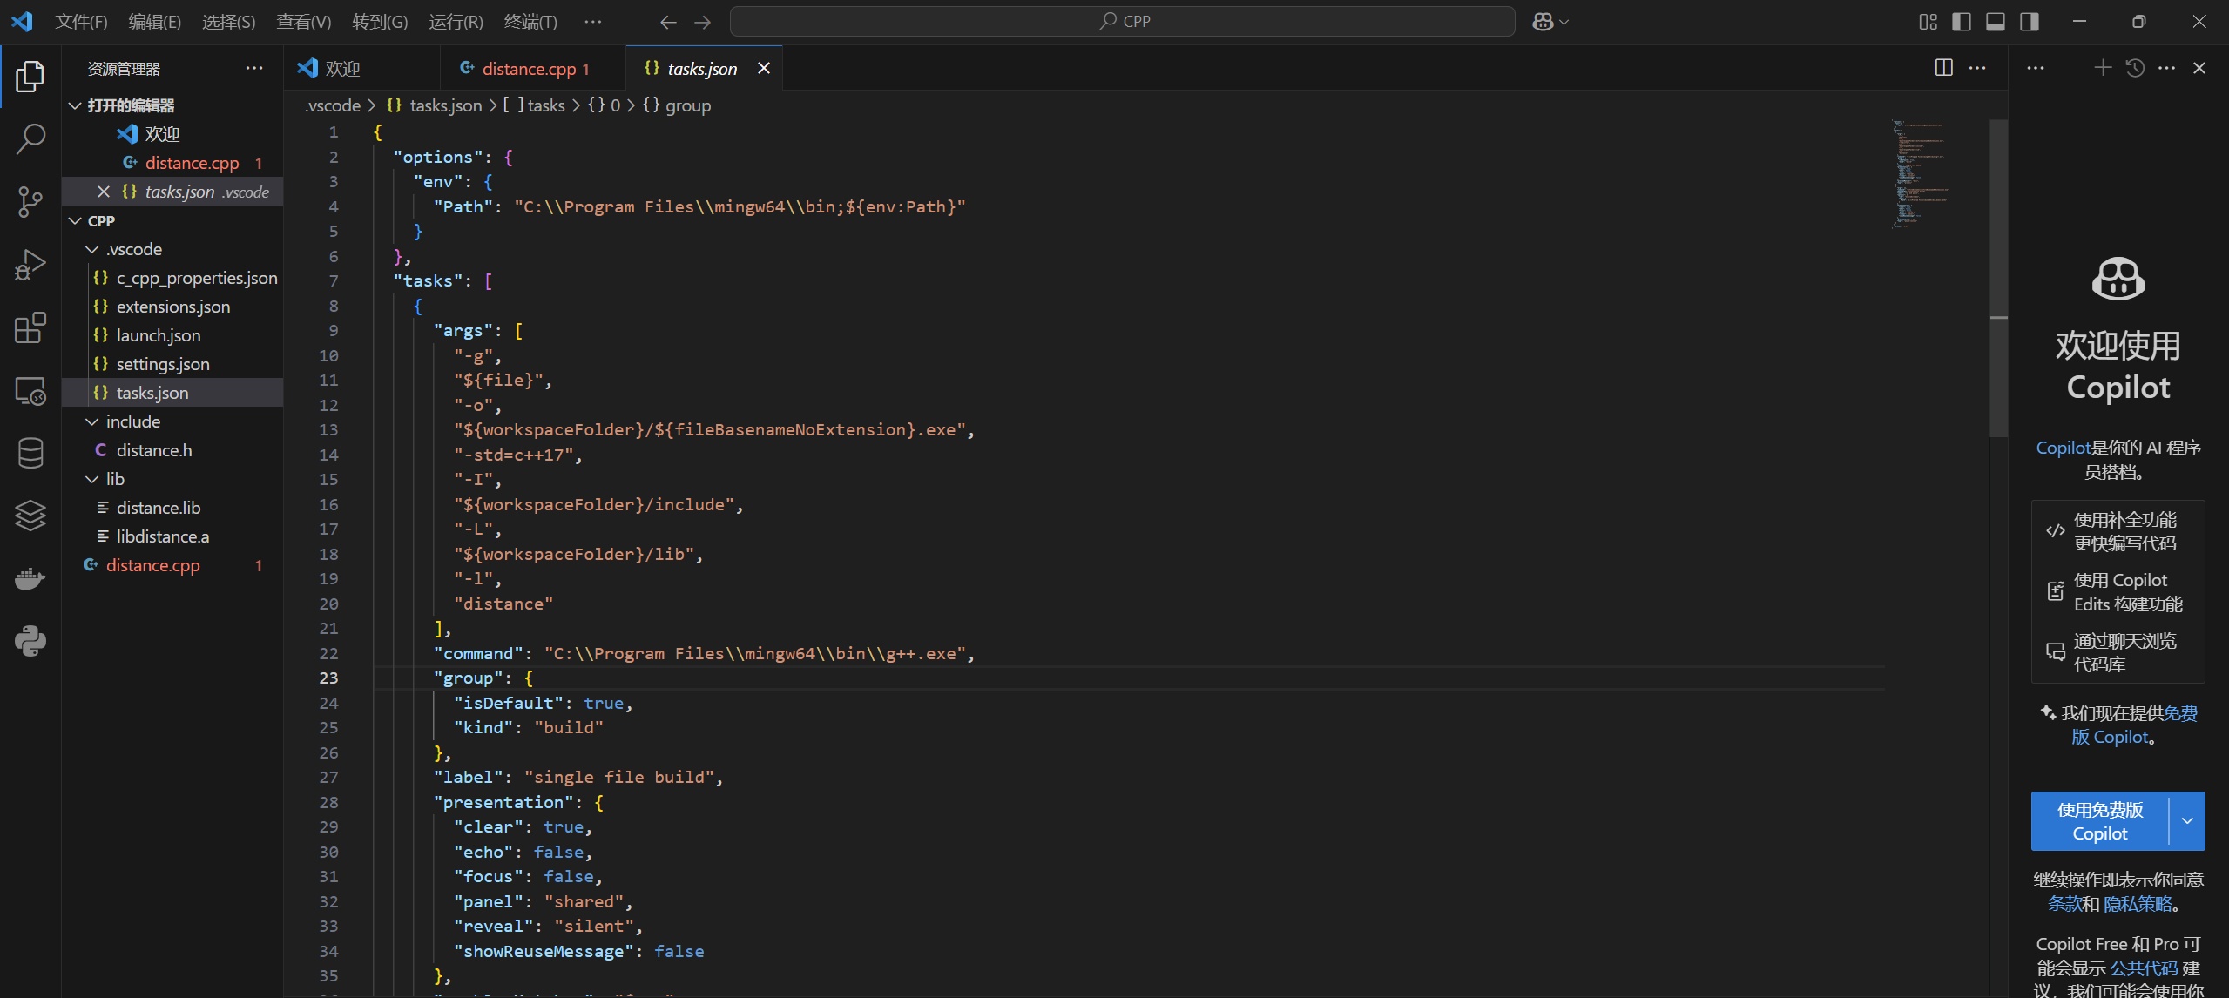Click the .vscode breadcrumb segment
Viewport: 2229px width, 998px height.
point(333,105)
